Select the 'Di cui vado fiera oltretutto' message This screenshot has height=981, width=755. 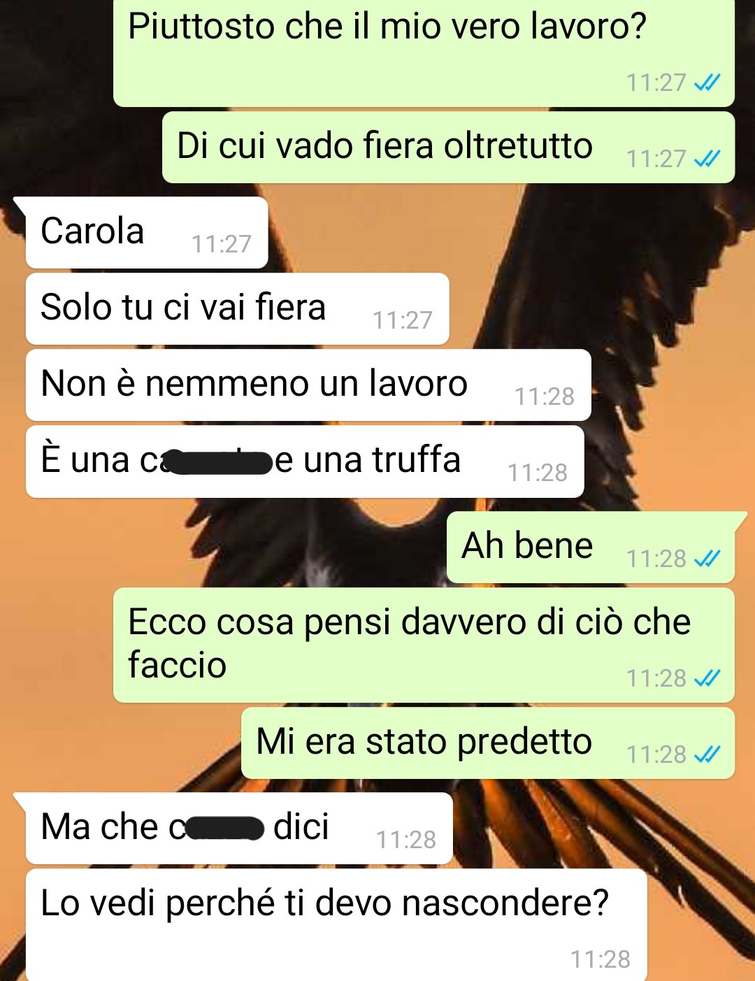tap(449, 148)
